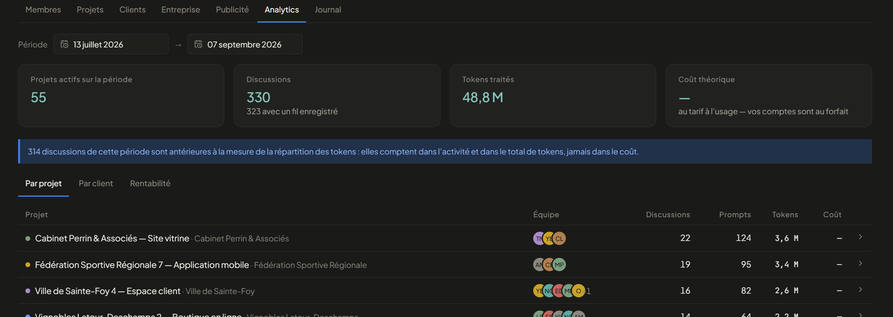Viewport: 893px width, 317px height.
Task: Expand the Fédération Sportive Régionale 7 row chevron
Action: [861, 264]
